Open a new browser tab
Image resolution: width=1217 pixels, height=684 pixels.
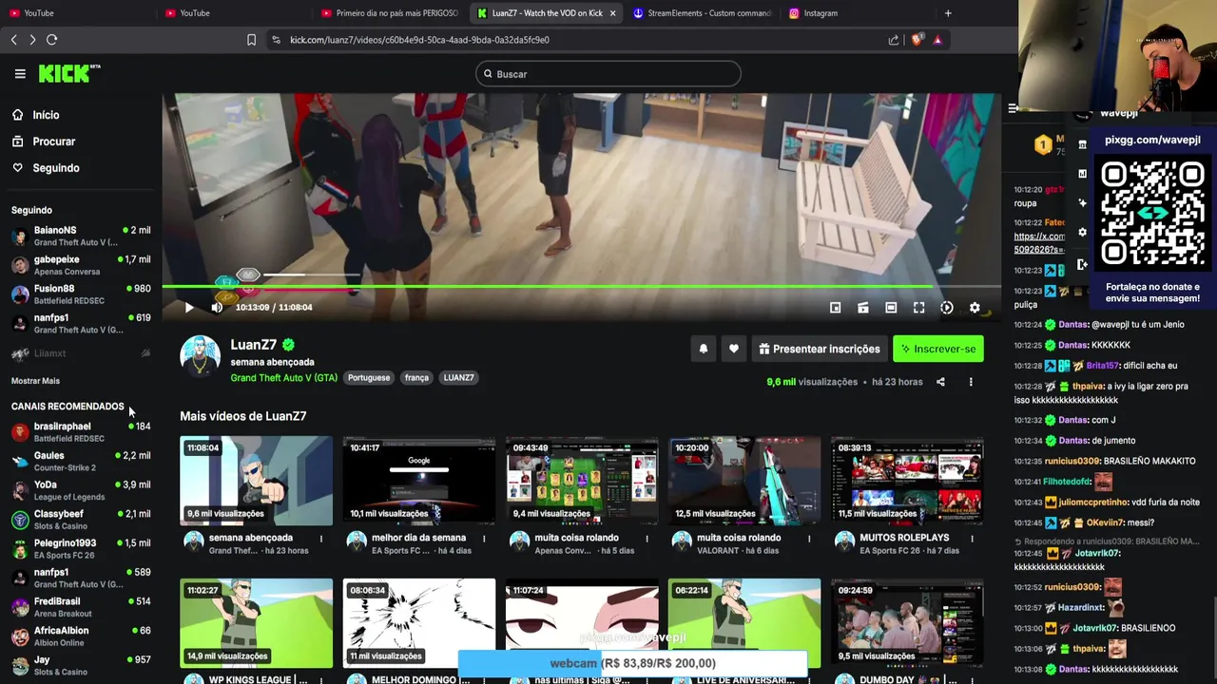[x=948, y=13]
